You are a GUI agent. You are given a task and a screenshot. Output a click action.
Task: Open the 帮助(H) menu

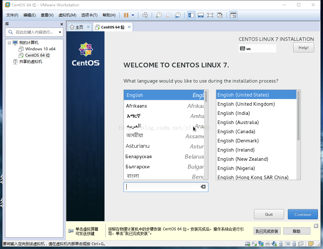[109, 15]
